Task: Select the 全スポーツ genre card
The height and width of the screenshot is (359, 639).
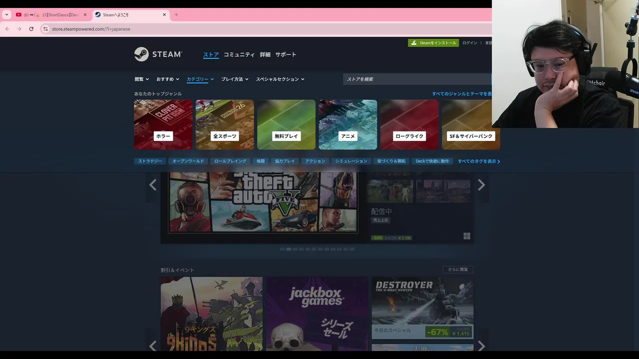Action: click(225, 125)
